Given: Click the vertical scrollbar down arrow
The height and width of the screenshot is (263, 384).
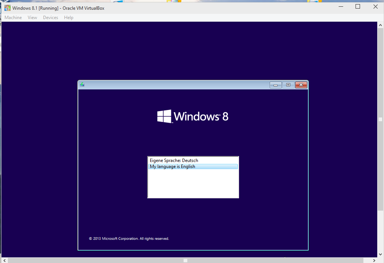Looking at the screenshot, I should click(380, 254).
